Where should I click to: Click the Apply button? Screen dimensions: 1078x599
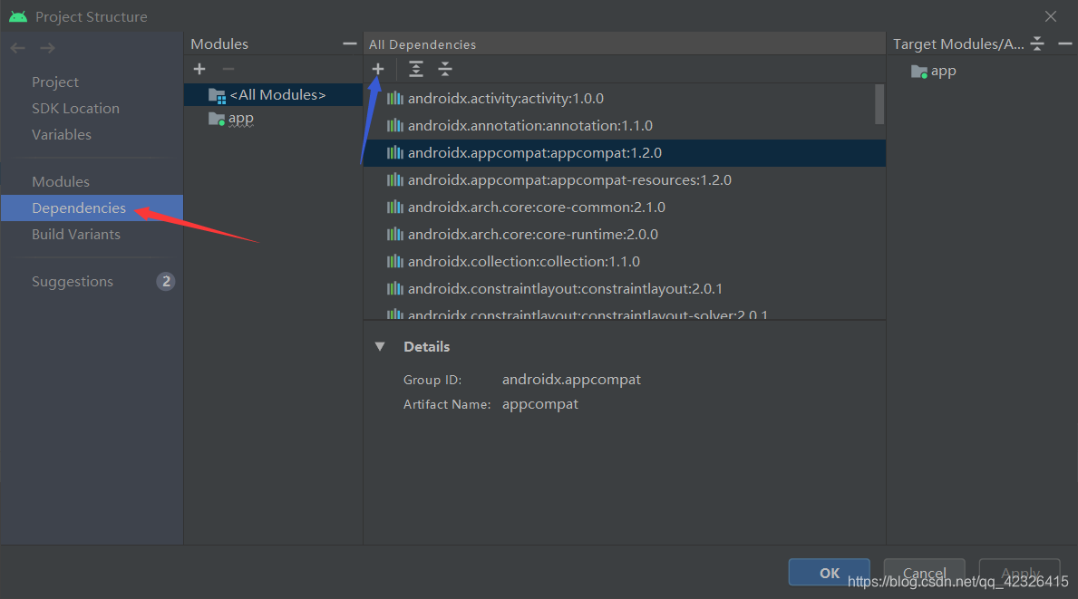(x=1020, y=573)
